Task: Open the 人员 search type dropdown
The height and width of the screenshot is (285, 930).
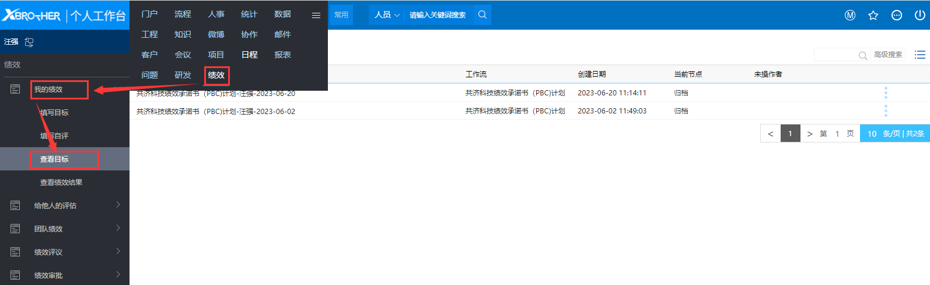Action: 387,15
